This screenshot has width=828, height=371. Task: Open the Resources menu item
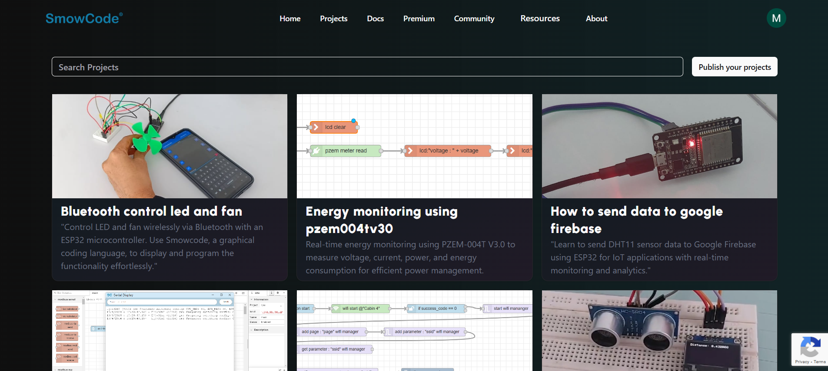[x=540, y=19]
